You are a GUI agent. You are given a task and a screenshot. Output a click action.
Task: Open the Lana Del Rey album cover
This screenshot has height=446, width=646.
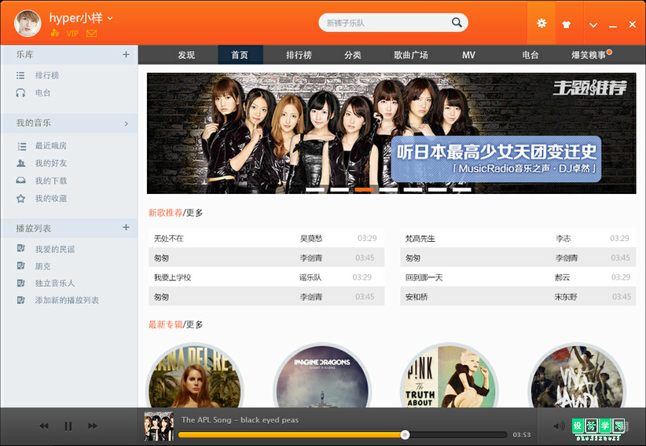194,375
